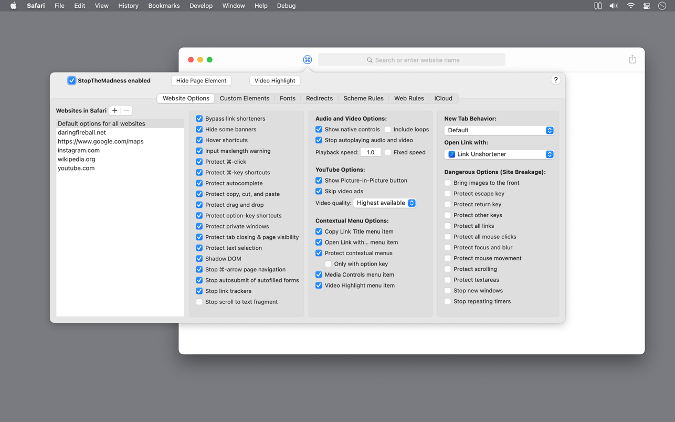
Task: Expand the New Tab Behavior dropdown
Action: (499, 130)
